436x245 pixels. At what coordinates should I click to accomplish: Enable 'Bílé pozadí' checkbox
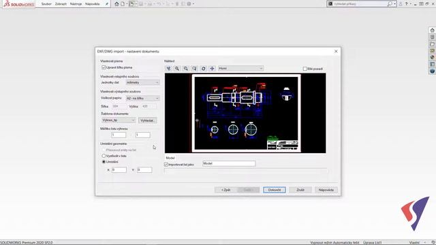pos(305,69)
